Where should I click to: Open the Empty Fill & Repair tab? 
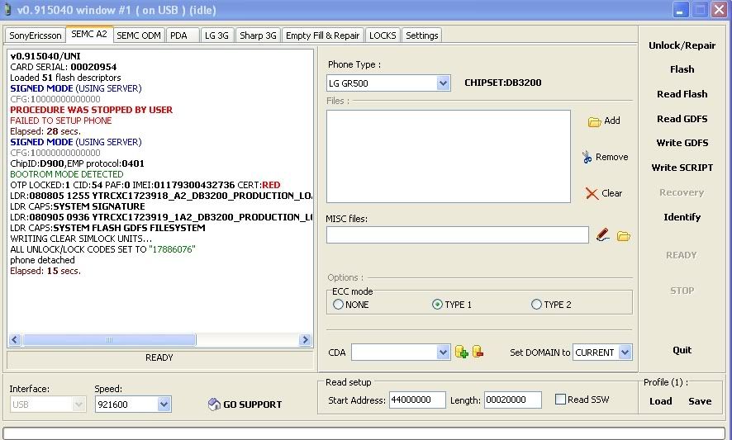322,35
